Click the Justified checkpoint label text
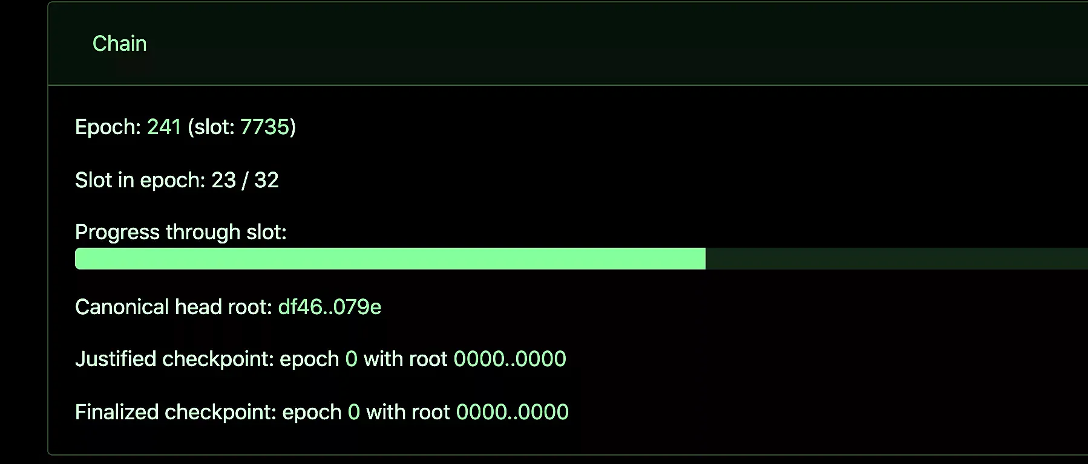 point(174,359)
